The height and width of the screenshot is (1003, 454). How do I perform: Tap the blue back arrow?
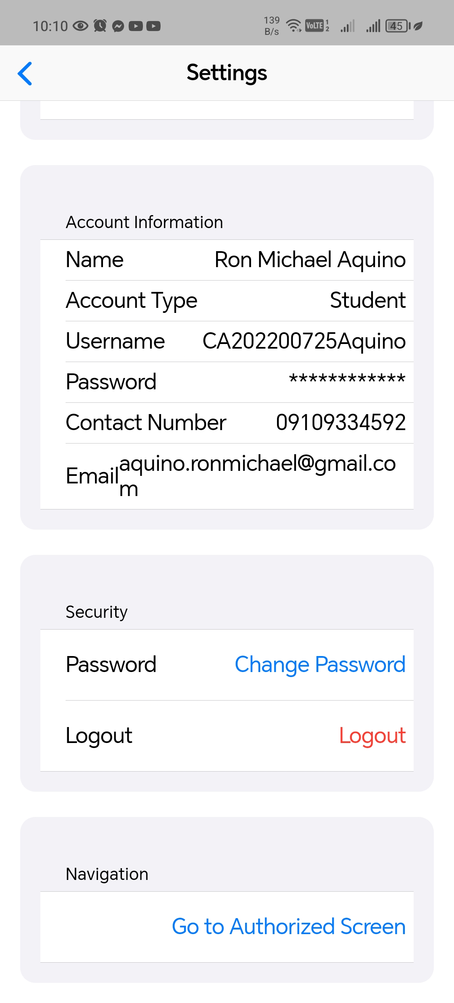pyautogui.click(x=25, y=74)
